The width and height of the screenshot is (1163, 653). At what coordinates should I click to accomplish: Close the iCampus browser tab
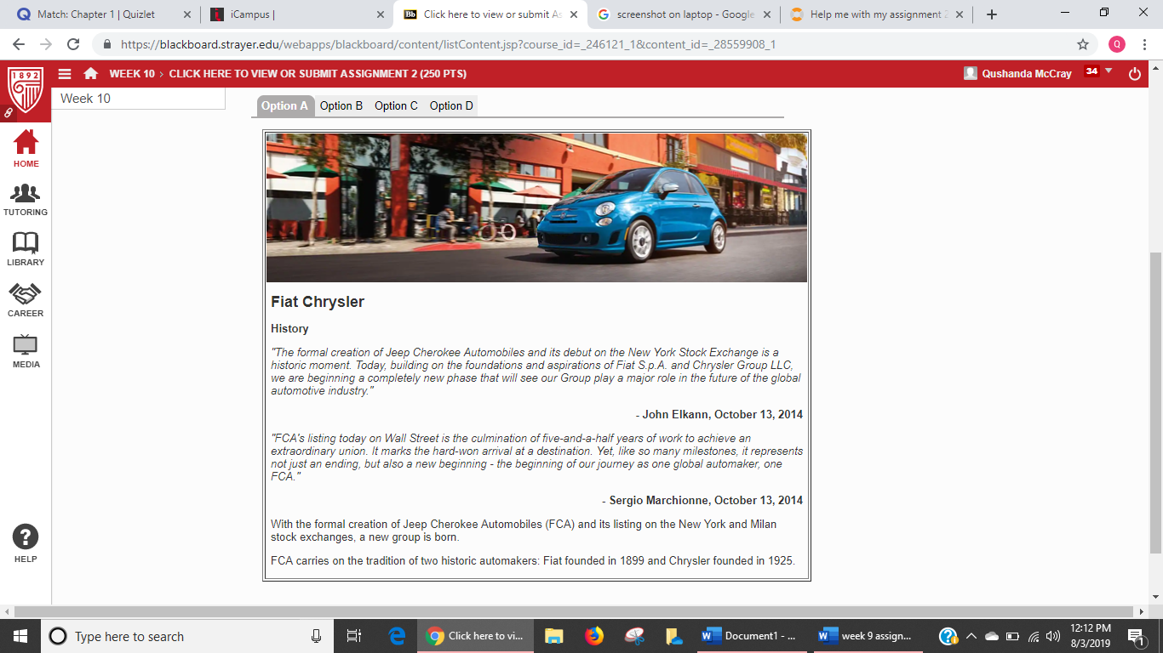(380, 14)
